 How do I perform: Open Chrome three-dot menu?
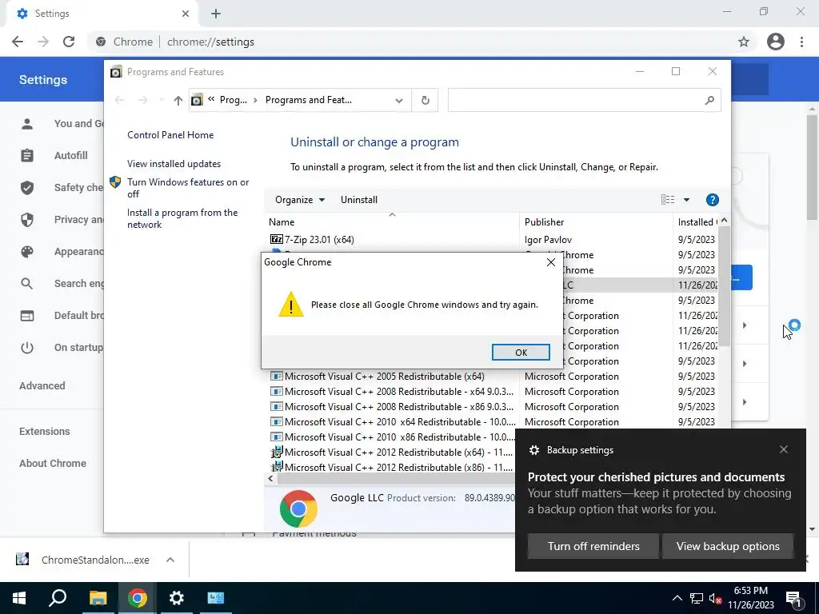click(x=801, y=42)
